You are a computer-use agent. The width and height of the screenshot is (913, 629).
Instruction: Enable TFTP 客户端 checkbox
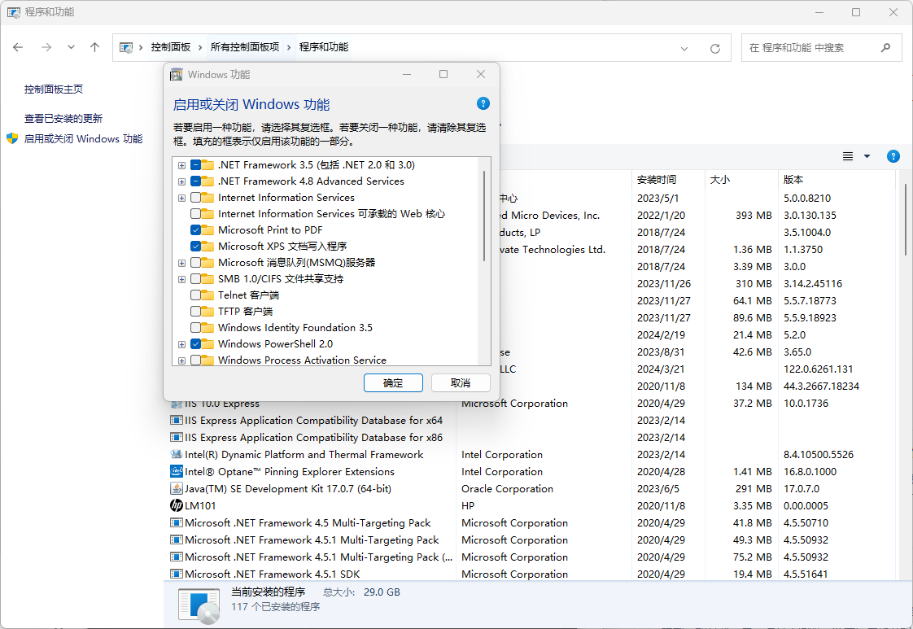[x=195, y=312]
